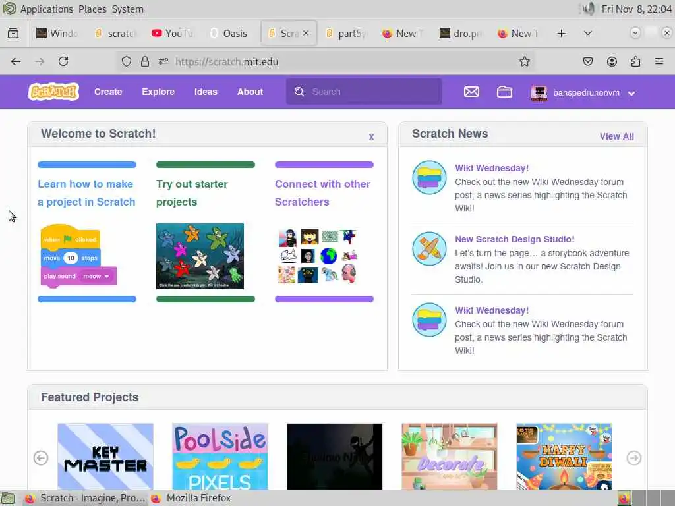The width and height of the screenshot is (675, 506).
Task: Click the show desktop icon in the bottom panel
Action: click(x=8, y=498)
